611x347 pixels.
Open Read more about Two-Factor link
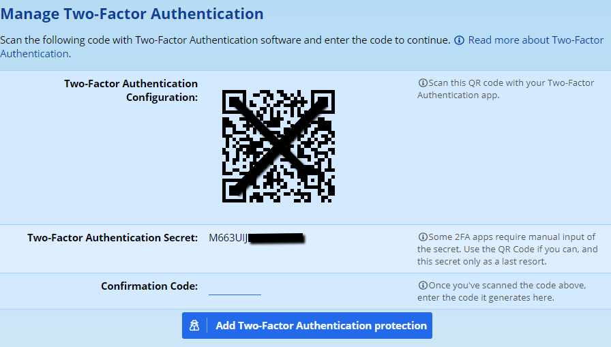click(535, 40)
